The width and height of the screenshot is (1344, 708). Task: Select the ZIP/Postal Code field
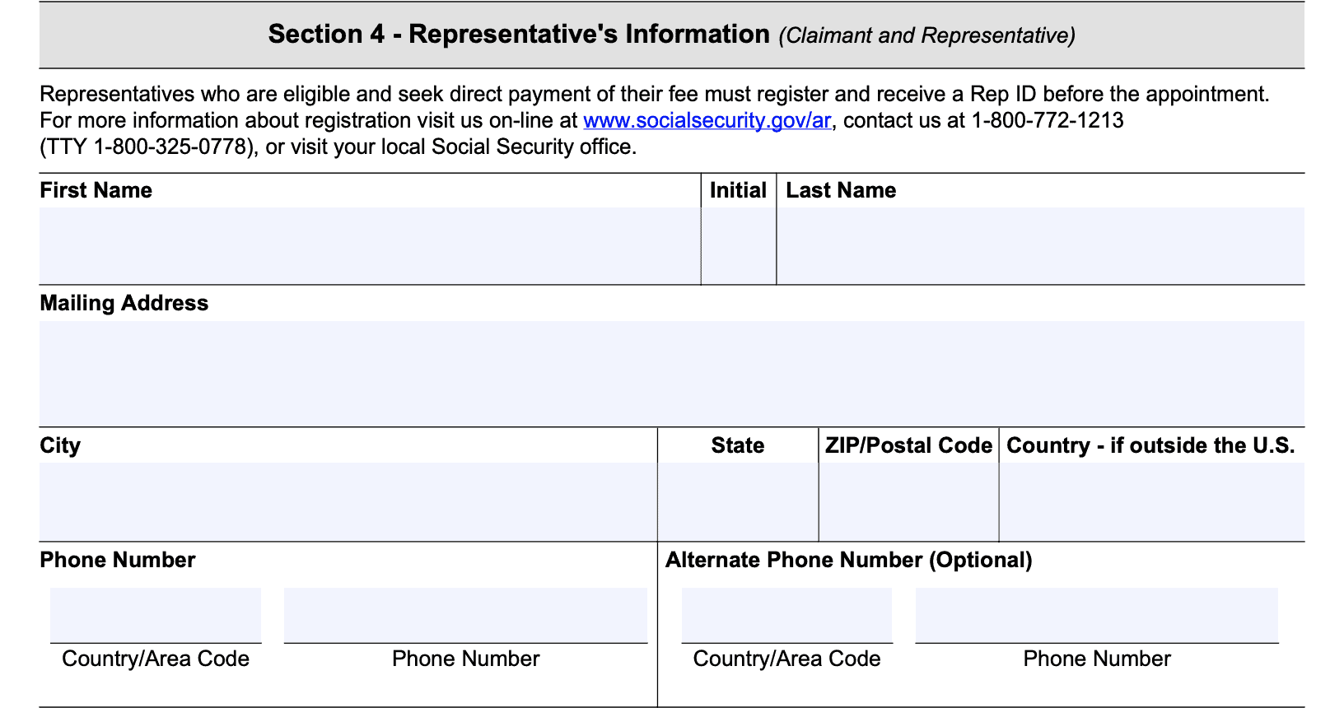pyautogui.click(x=908, y=501)
